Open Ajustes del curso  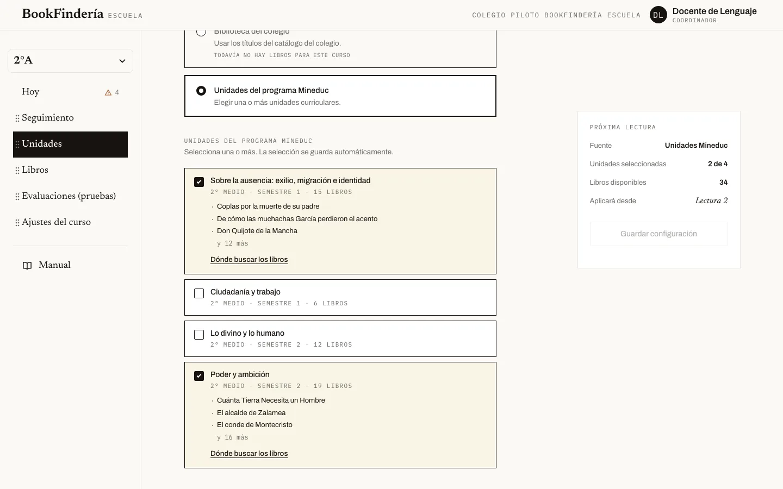pos(70,222)
